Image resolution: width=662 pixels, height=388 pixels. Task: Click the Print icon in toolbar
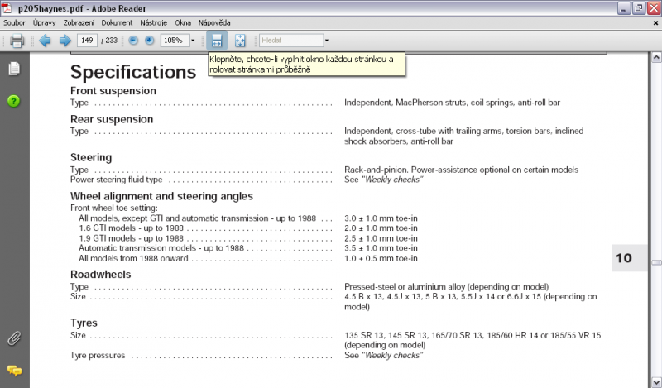pyautogui.click(x=17, y=40)
